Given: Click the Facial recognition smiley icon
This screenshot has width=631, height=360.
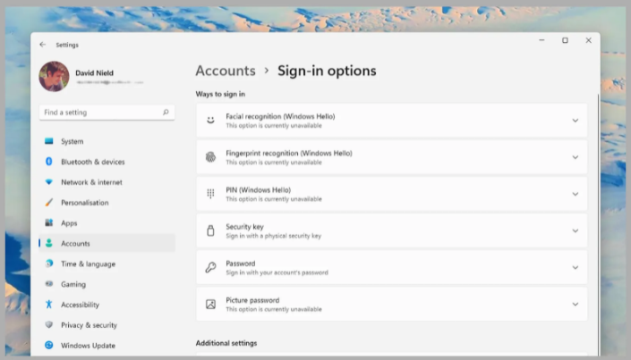Looking at the screenshot, I should [x=210, y=120].
